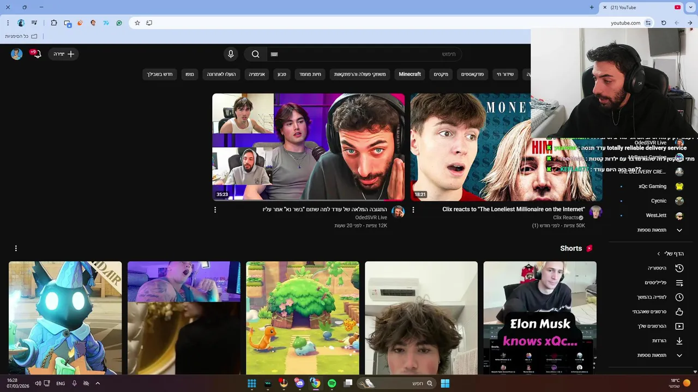Screen dimensions: 698x392
Task: Open Chrome extensions puzzle icon
Action: click(x=54, y=23)
